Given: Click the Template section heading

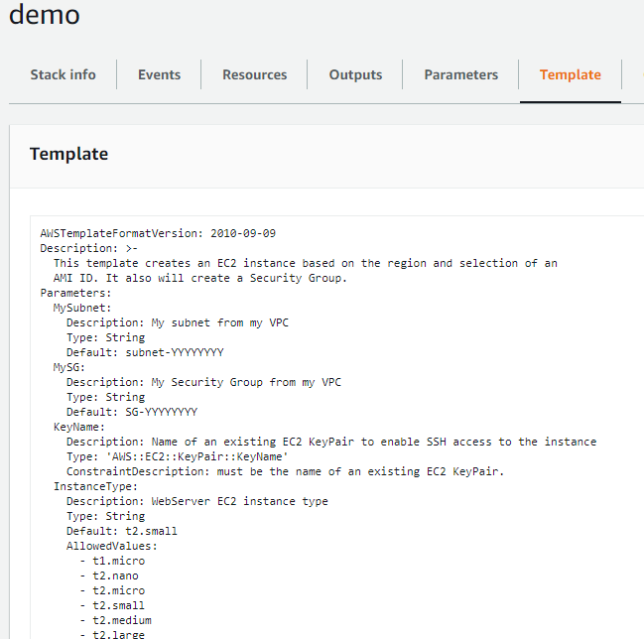Looking at the screenshot, I should point(69,154).
